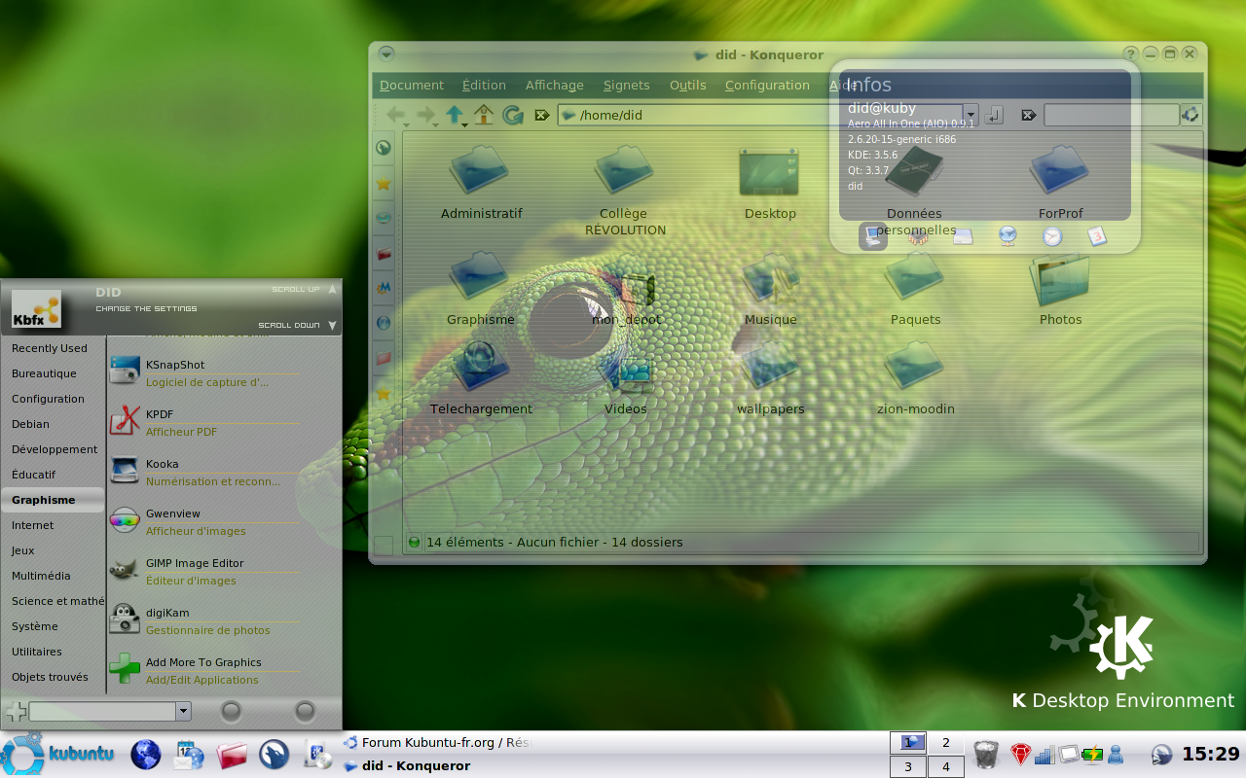The height and width of the screenshot is (778, 1246).
Task: Click Add More To Graphics entry
Action: point(204,671)
